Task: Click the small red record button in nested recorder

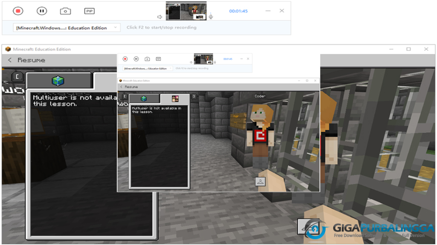Action: [125, 59]
